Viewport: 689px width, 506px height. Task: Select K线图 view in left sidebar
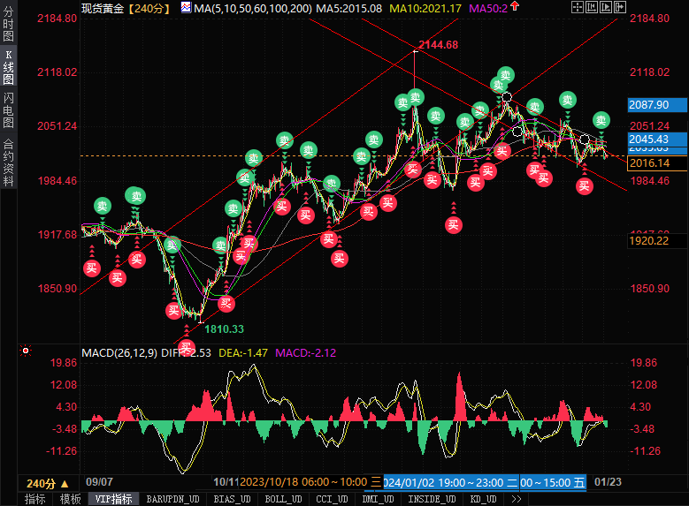[8, 68]
